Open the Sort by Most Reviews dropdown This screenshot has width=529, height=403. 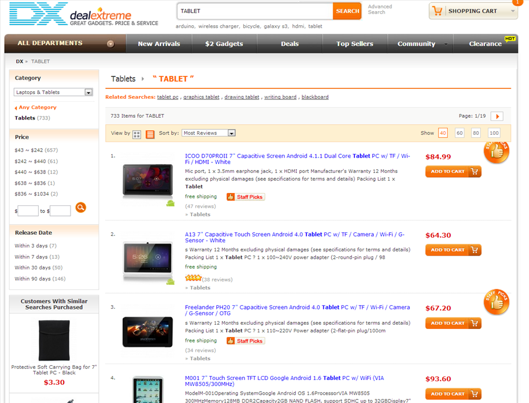(209, 133)
